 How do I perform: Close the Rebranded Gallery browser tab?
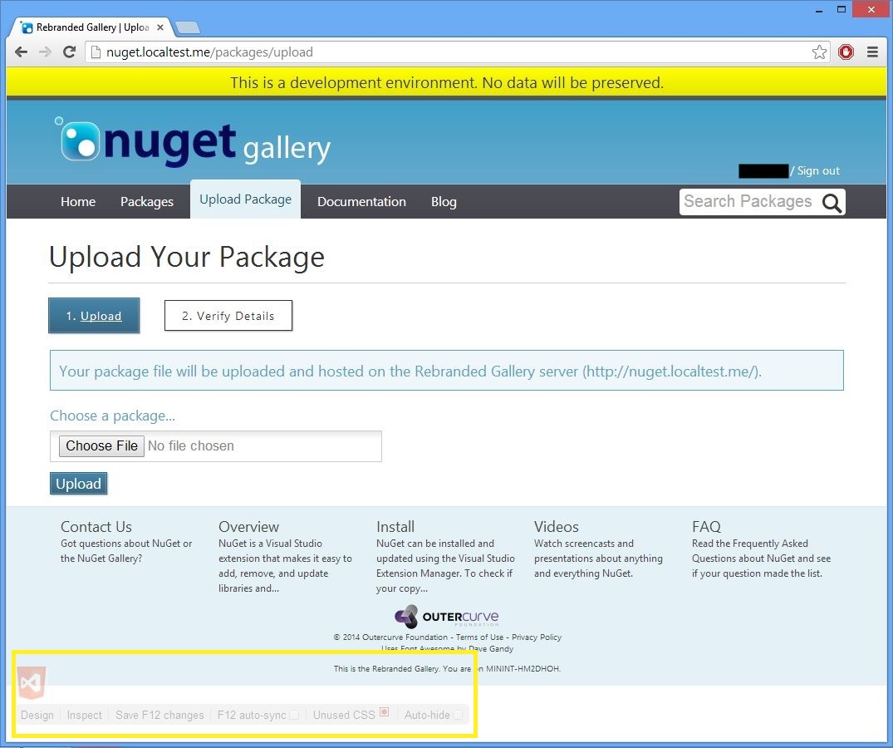point(160,27)
